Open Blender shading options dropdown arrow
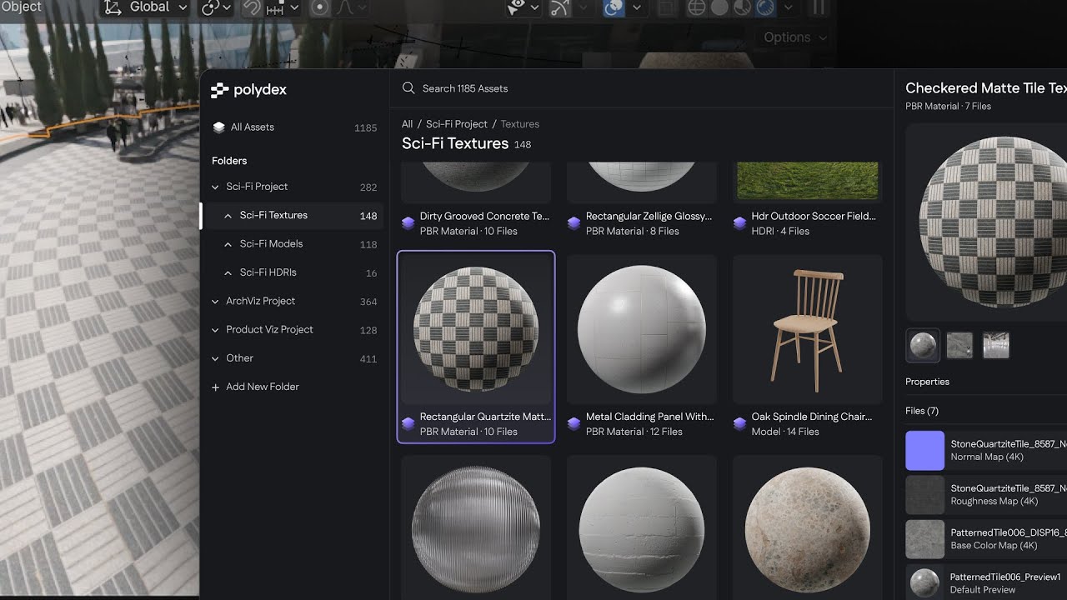This screenshot has width=1067, height=600. point(788,8)
